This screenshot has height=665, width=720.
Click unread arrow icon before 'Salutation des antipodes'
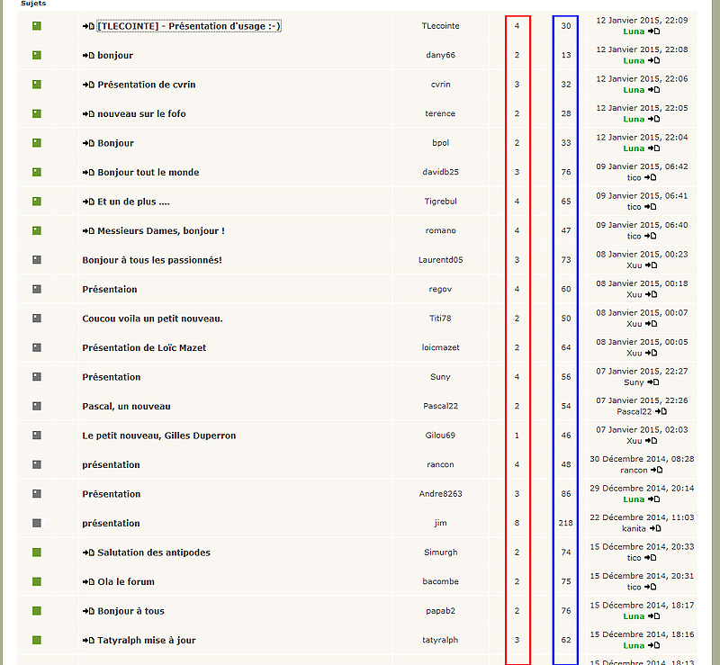(x=88, y=553)
